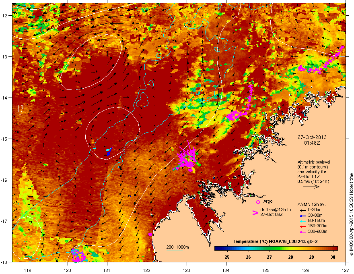Click the 'ANMN 12h av.' legend heading
Screen dimensions: 354x274
click(x=311, y=204)
